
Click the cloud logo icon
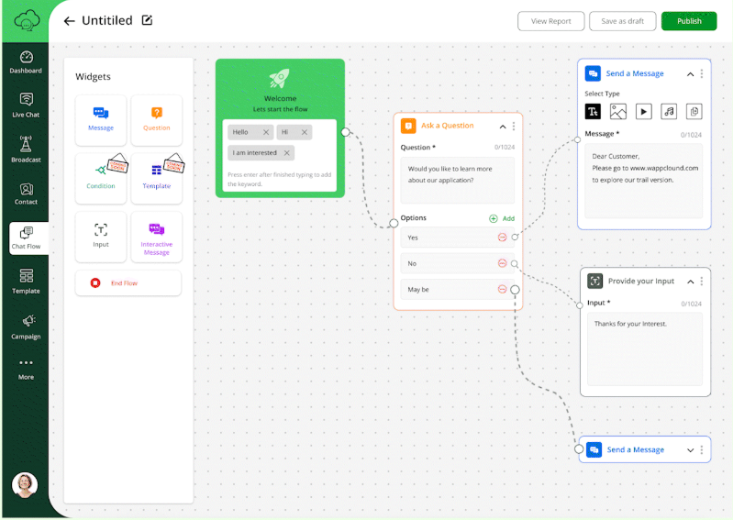[27, 21]
